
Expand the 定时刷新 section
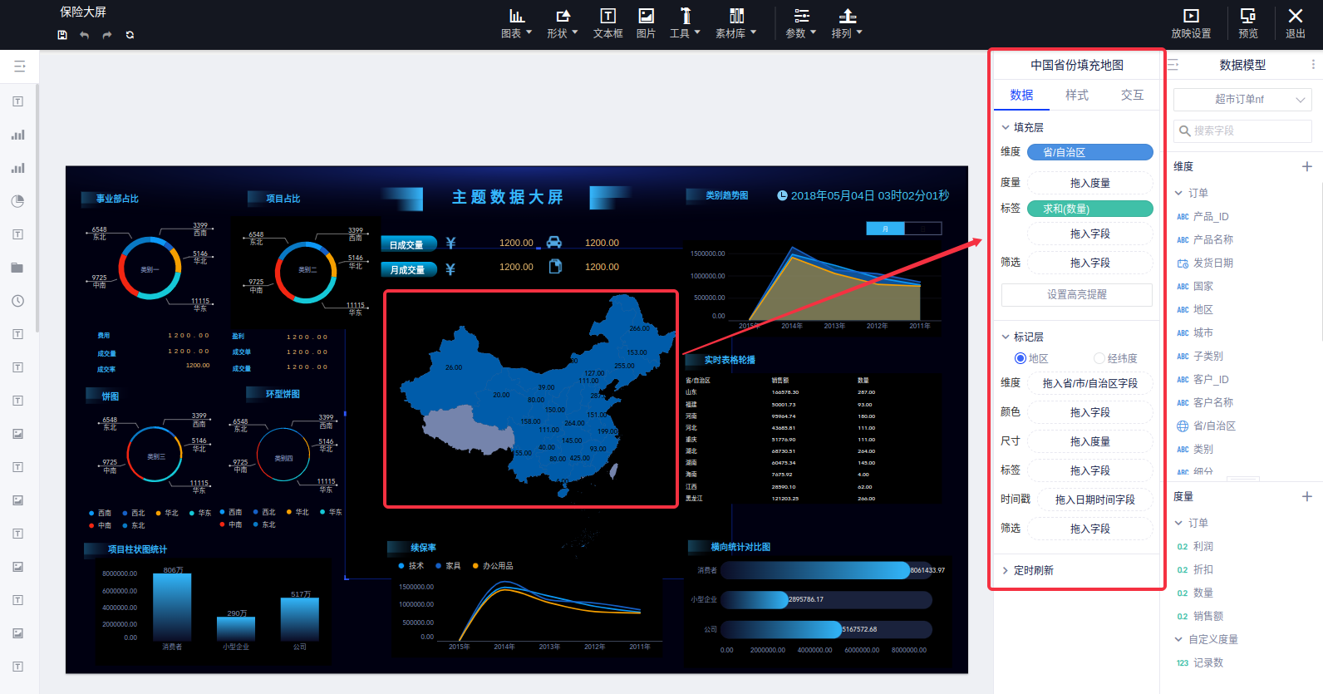1033,570
